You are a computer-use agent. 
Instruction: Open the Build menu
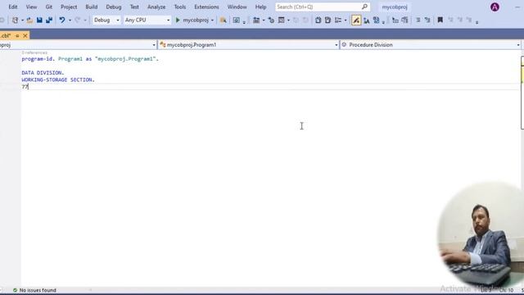(92, 7)
